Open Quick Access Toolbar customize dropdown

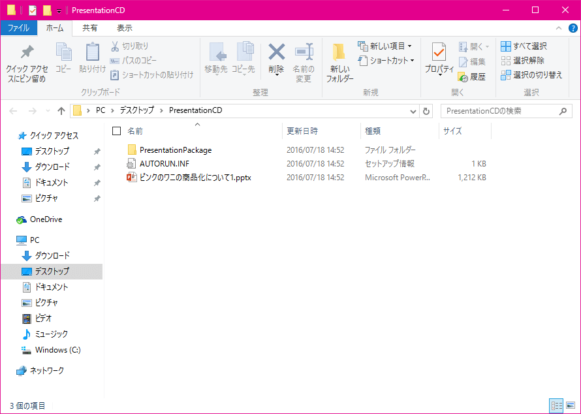[x=59, y=10]
